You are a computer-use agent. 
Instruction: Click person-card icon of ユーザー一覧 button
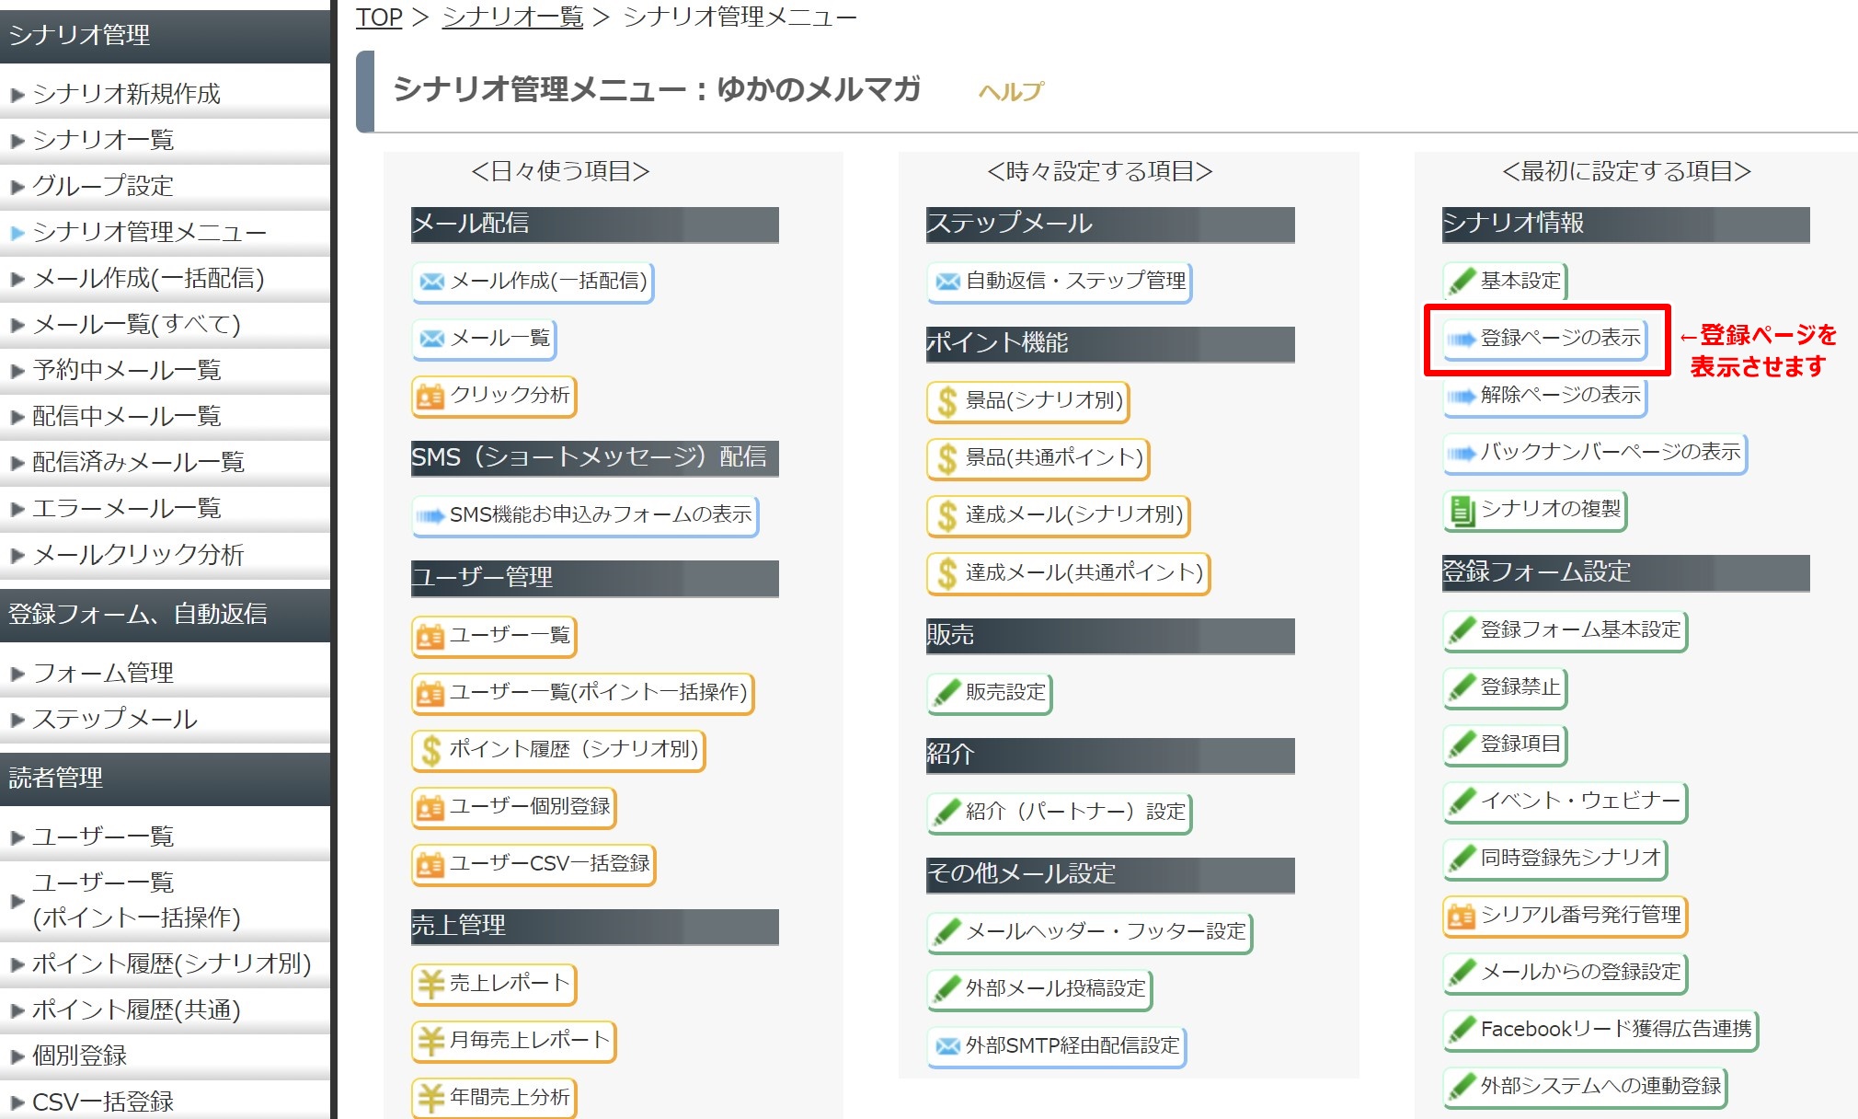coord(430,637)
